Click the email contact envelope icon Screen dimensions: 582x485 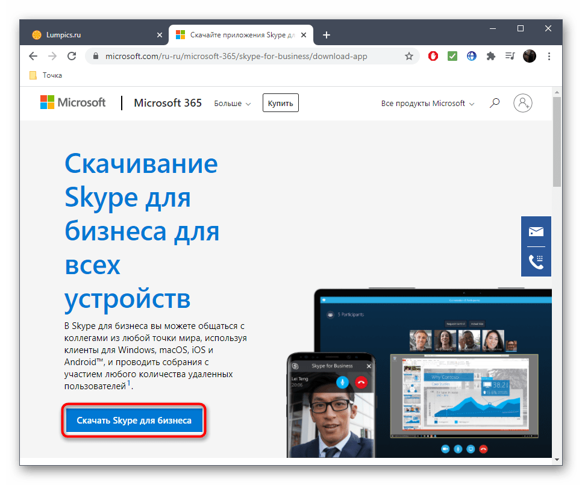(x=536, y=231)
